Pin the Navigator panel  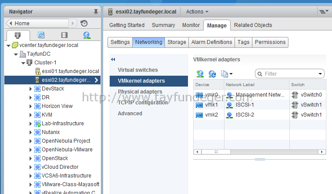96,12
